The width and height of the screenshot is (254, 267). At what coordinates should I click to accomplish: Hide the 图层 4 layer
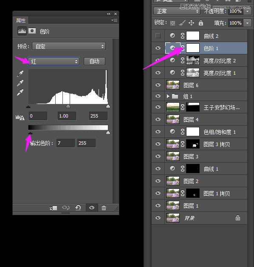(158, 119)
